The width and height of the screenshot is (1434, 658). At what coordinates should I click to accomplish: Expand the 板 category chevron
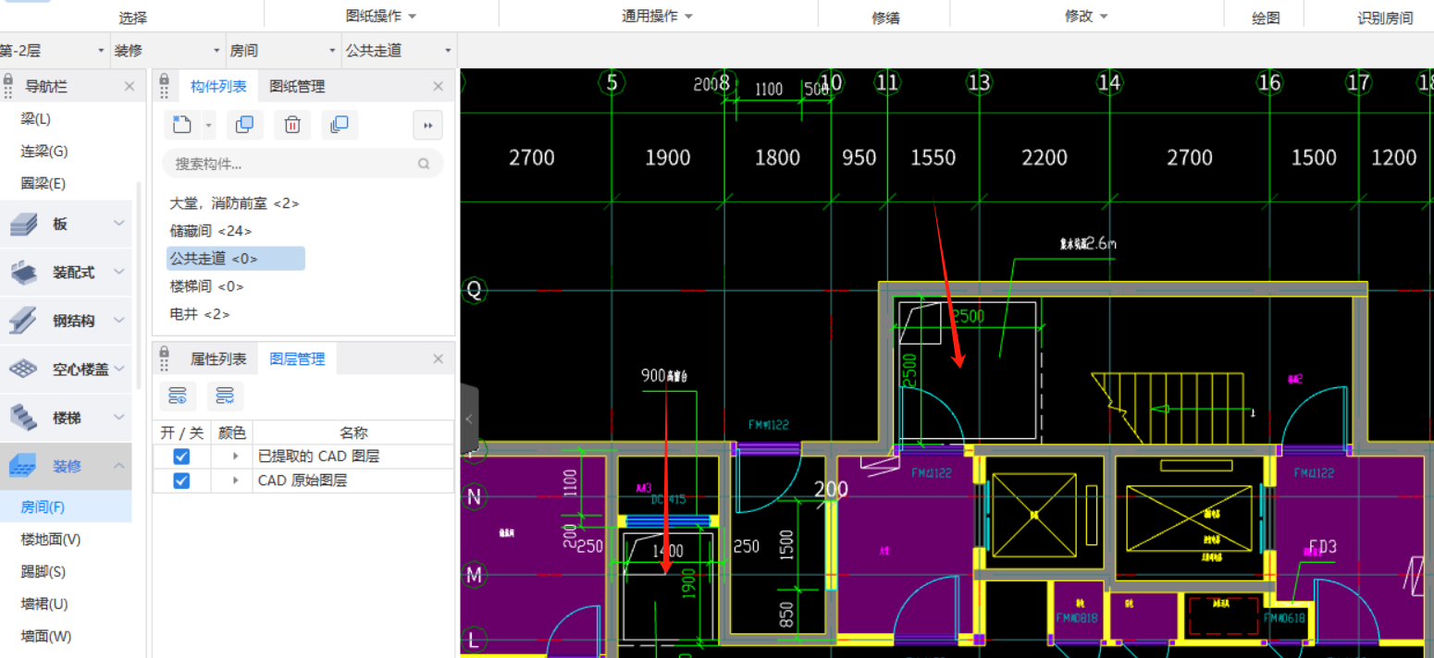(119, 224)
